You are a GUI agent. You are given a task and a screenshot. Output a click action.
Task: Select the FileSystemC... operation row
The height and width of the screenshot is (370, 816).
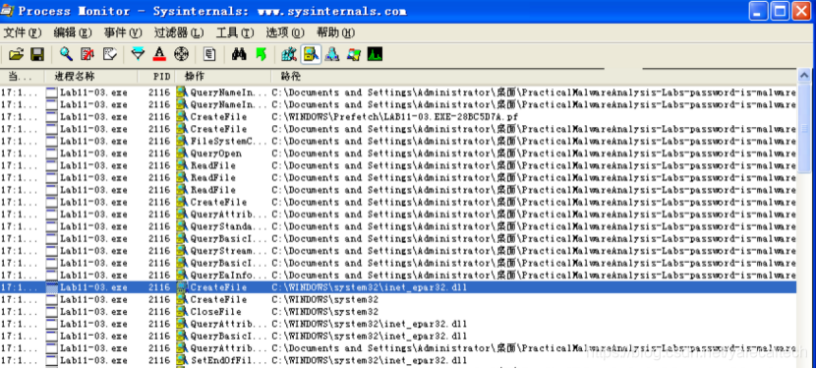coord(398,141)
